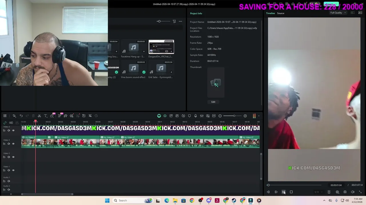Mute the Audio 1 track
The height and width of the screenshot is (205, 366).
click(9, 181)
